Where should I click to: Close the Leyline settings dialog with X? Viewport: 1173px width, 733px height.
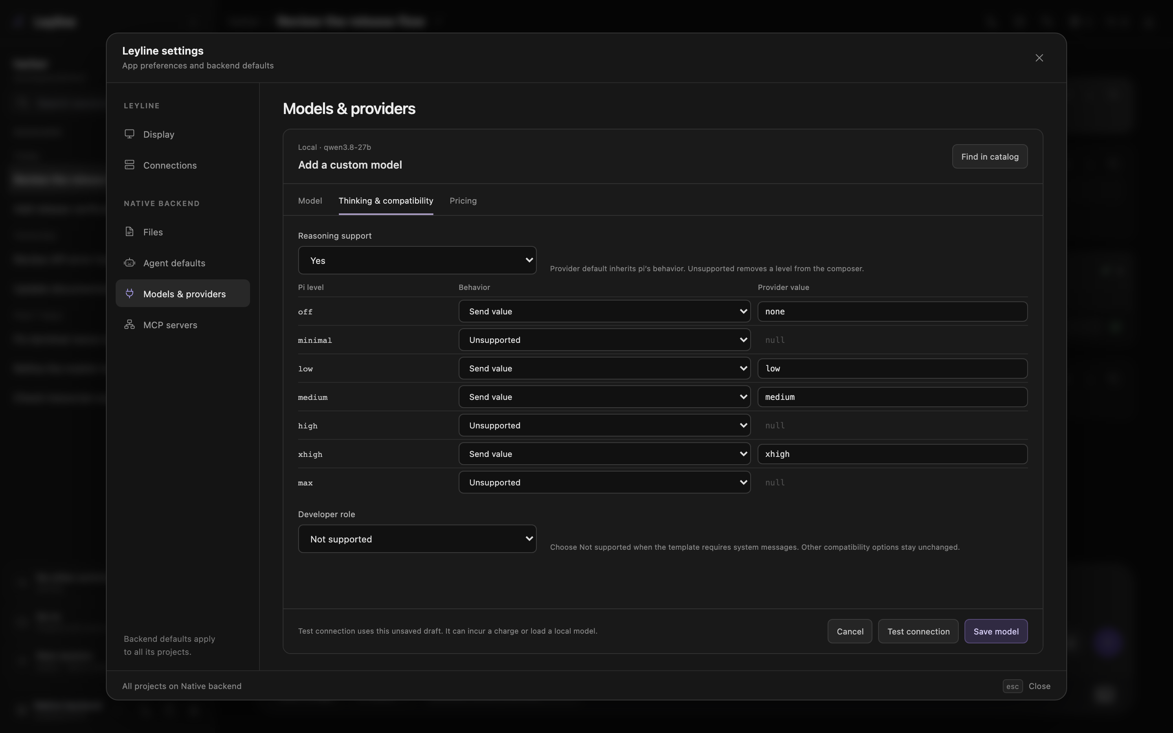coord(1039,58)
